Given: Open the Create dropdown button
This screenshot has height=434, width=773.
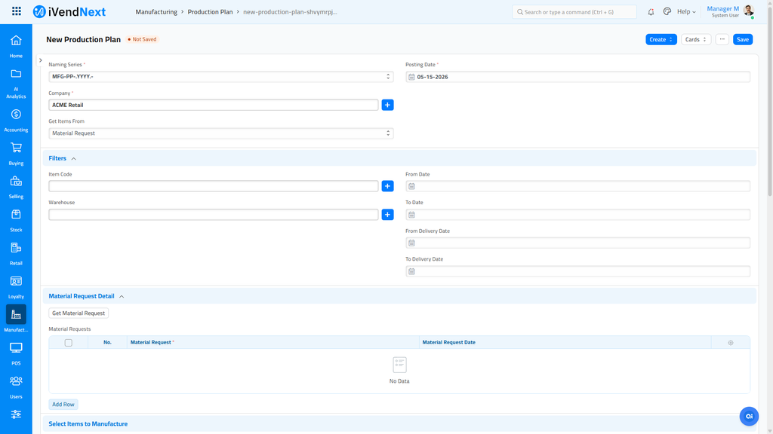Looking at the screenshot, I should pyautogui.click(x=661, y=39).
